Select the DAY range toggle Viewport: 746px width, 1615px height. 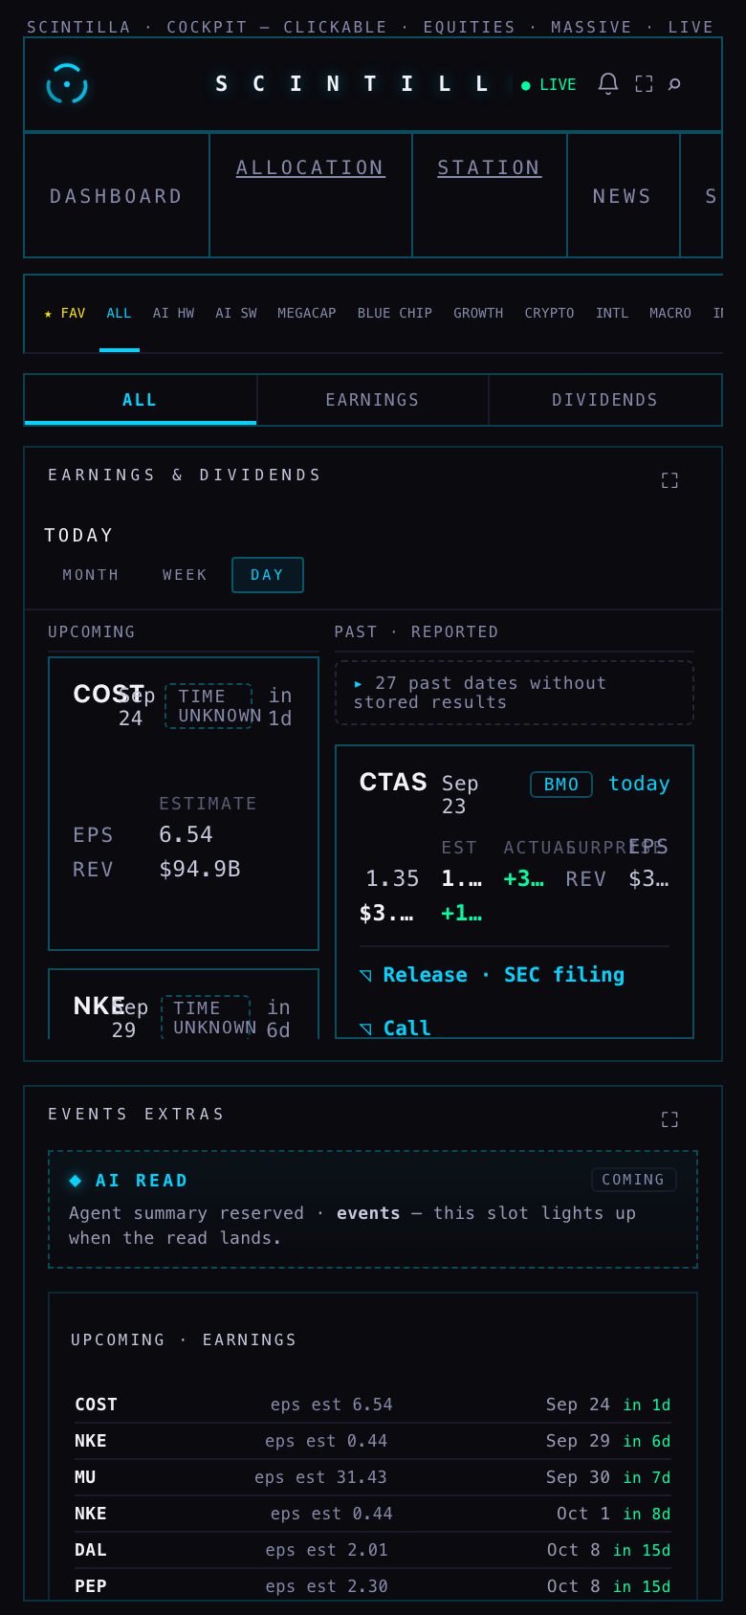click(x=268, y=575)
